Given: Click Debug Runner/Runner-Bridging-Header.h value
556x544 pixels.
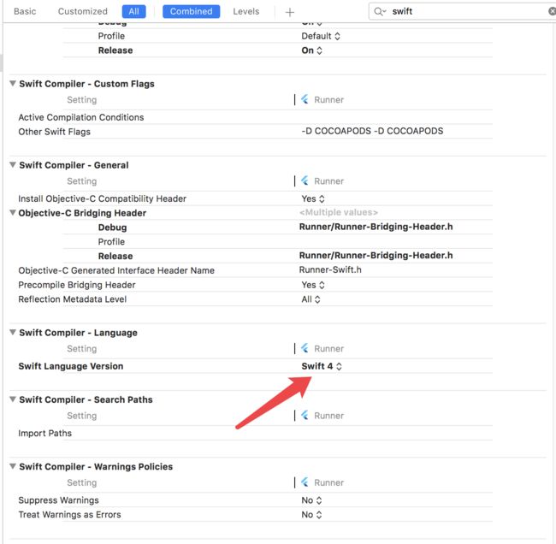Looking at the screenshot, I should tap(376, 227).
